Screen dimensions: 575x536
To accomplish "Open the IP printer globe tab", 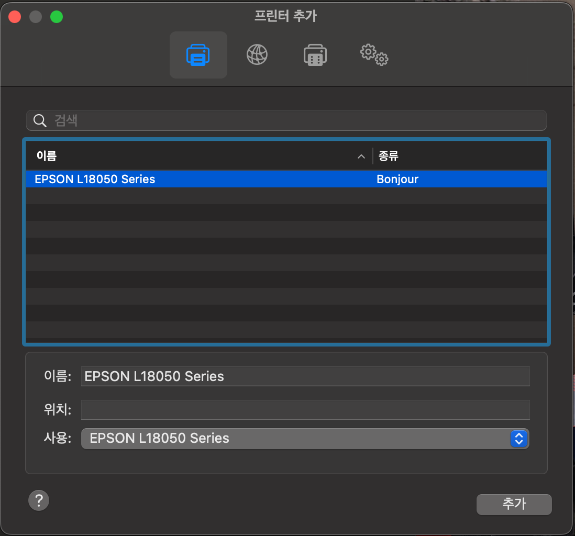I will click(257, 55).
